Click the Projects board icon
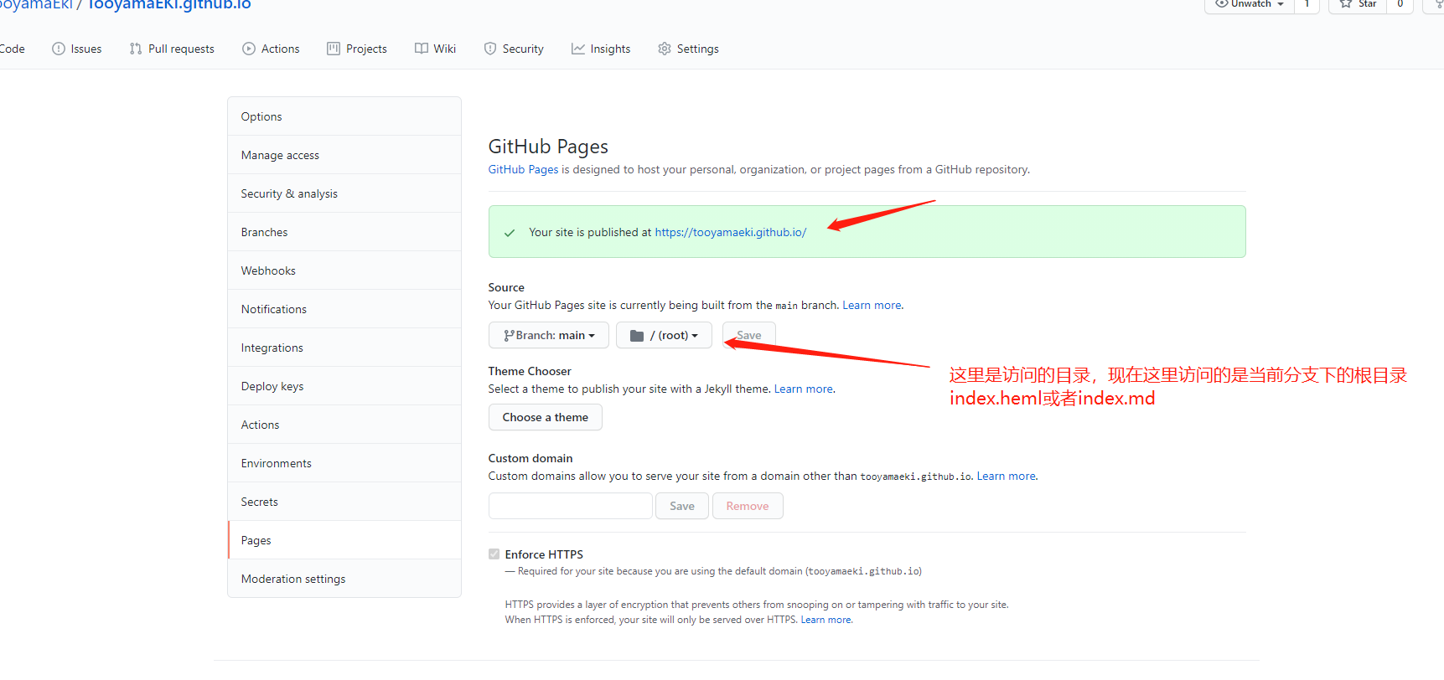1444x680 pixels. click(x=334, y=49)
